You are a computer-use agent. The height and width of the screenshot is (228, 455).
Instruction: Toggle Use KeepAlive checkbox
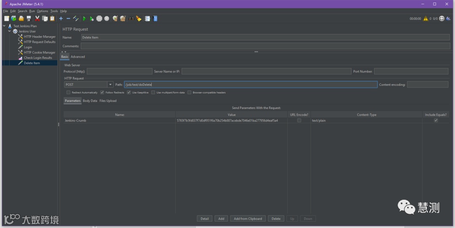click(x=129, y=93)
